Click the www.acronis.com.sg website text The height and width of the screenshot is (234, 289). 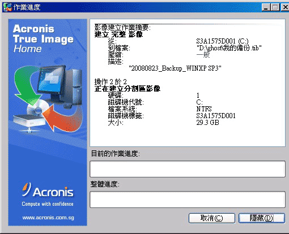(48, 218)
